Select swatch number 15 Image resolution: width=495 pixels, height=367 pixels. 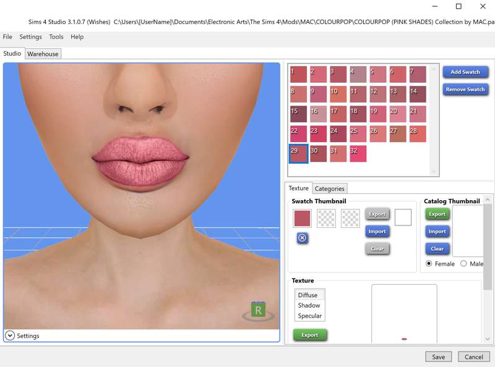pyautogui.click(x=298, y=114)
